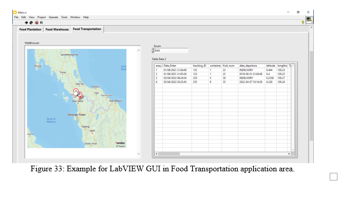Switch to the Food Plantation tab
340x199 pixels.
coord(30,29)
